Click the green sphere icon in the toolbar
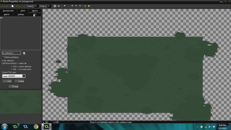Screen dimensions: 231x130 coord(89,6)
